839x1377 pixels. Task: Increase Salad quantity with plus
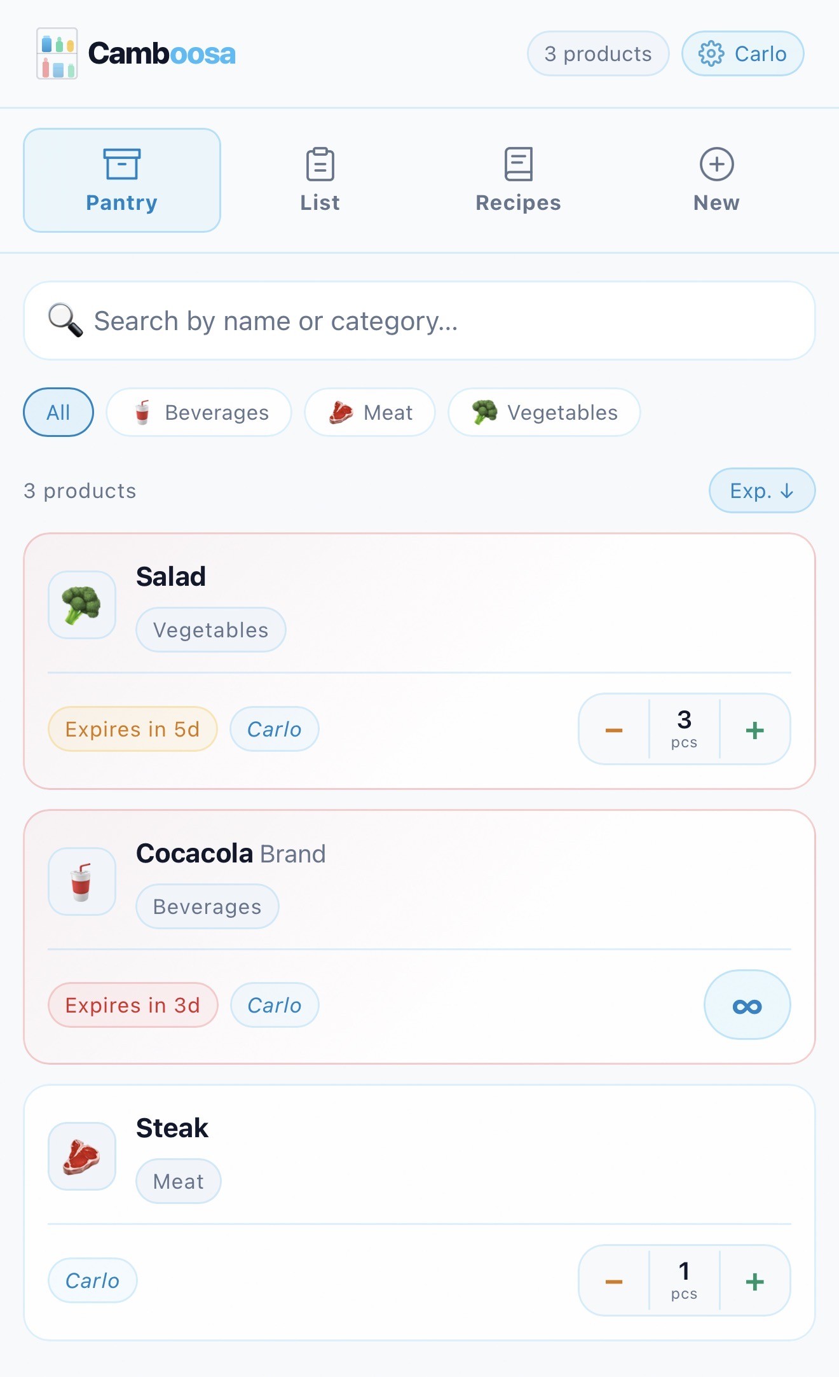pos(754,730)
